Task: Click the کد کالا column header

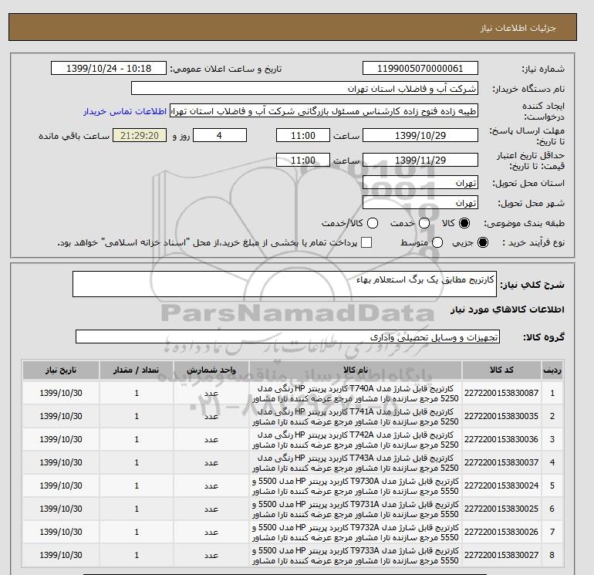Action: click(501, 370)
